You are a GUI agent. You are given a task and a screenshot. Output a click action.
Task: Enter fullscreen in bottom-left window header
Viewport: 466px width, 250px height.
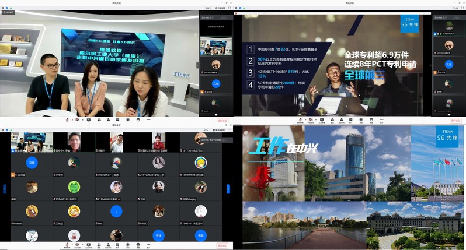pyautogui.click(x=229, y=130)
